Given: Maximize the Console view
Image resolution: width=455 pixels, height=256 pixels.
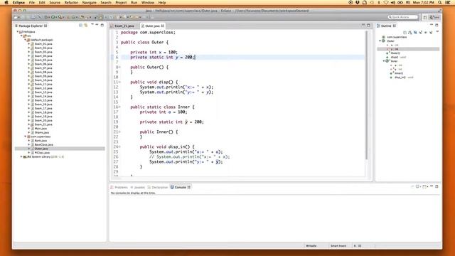Looking at the screenshot, I should tap(437, 186).
